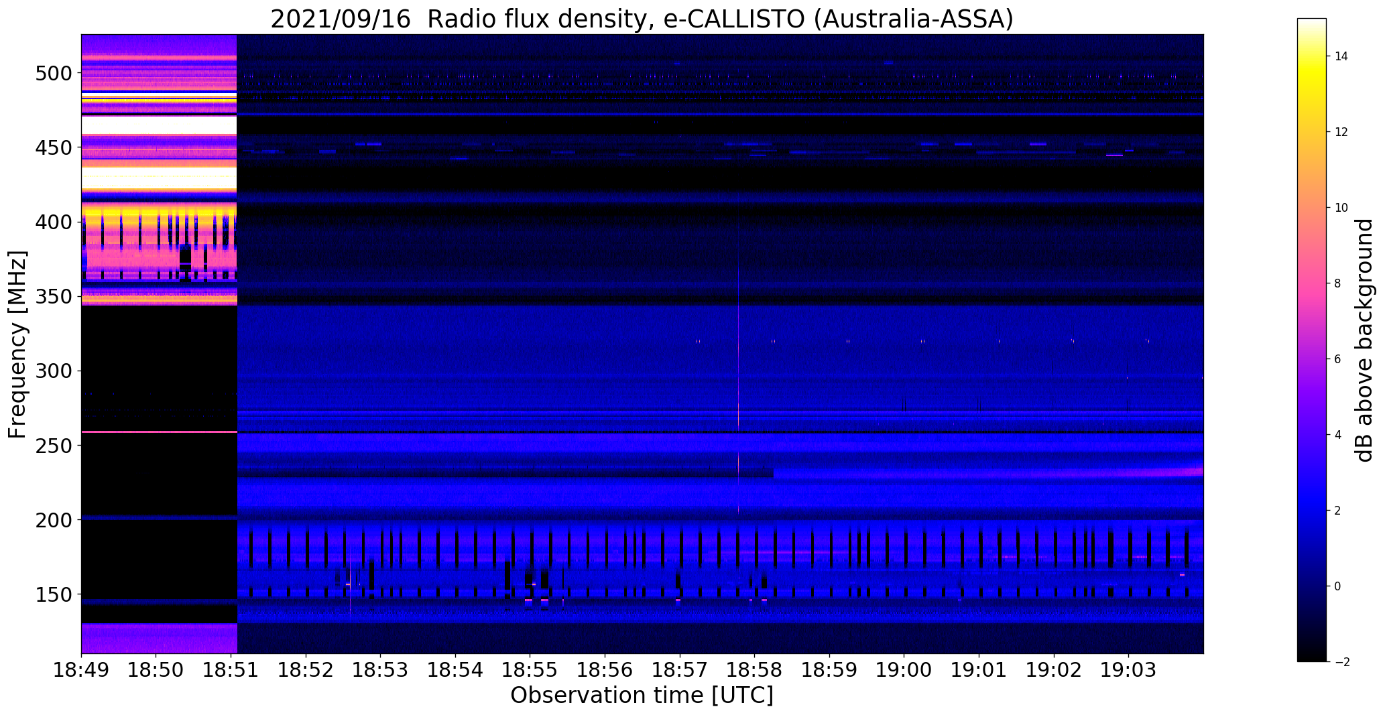Click the colorbar tick label 14

click(x=1341, y=56)
